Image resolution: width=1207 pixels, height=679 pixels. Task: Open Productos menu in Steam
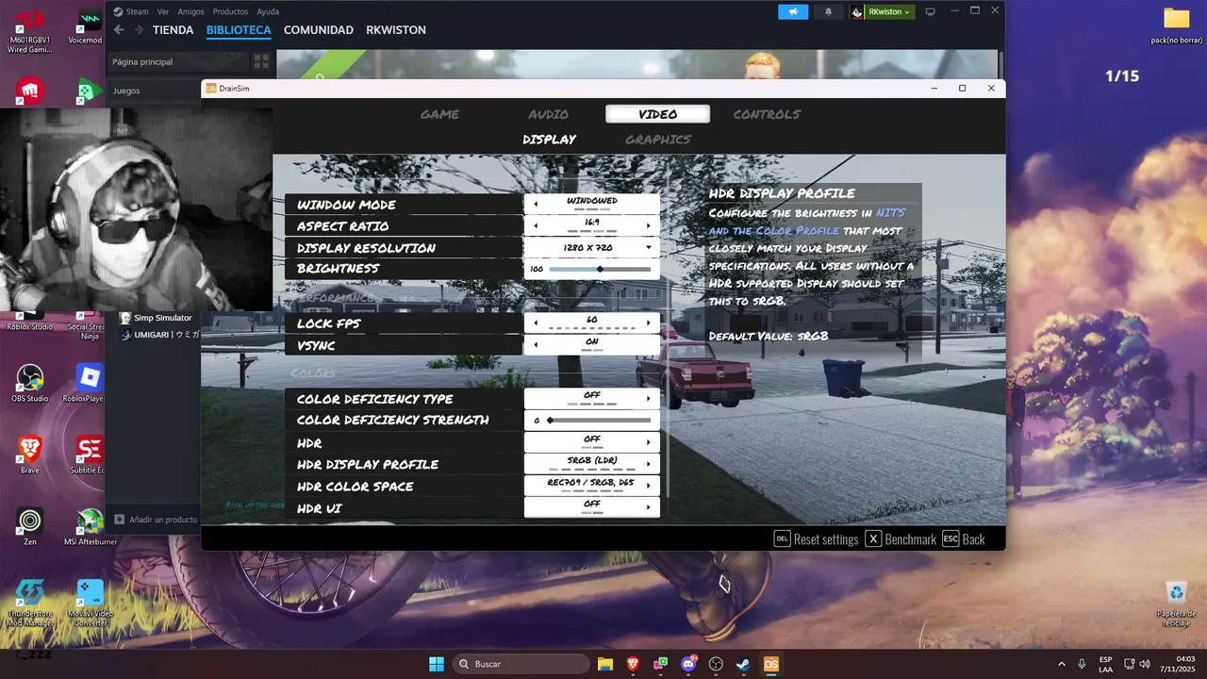231,11
